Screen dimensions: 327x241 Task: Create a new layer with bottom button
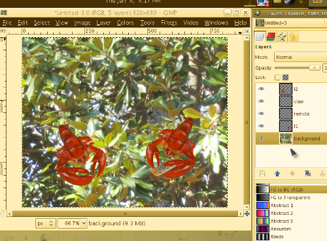tap(262, 174)
